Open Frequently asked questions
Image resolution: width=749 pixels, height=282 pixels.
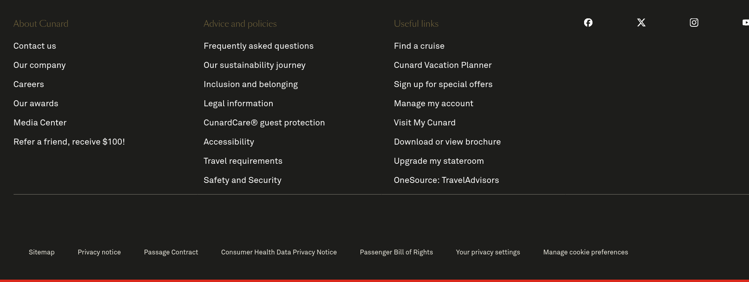click(258, 46)
